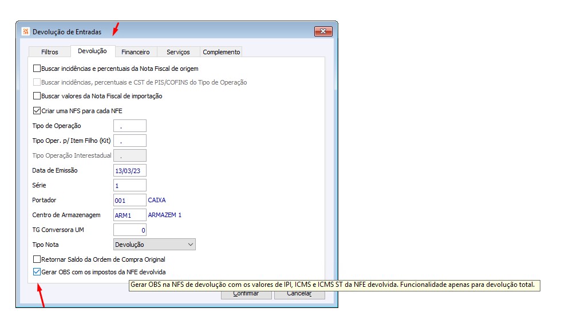Open the Financeiro tab
The image size is (565, 316).
136,52
